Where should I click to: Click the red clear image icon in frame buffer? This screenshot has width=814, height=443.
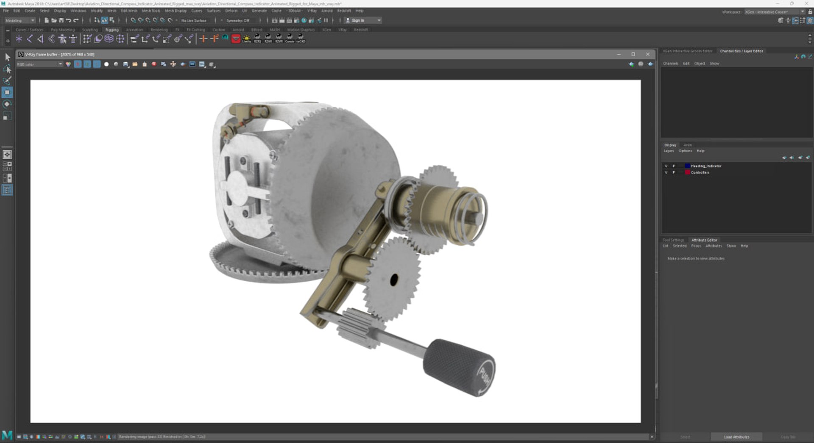point(154,64)
